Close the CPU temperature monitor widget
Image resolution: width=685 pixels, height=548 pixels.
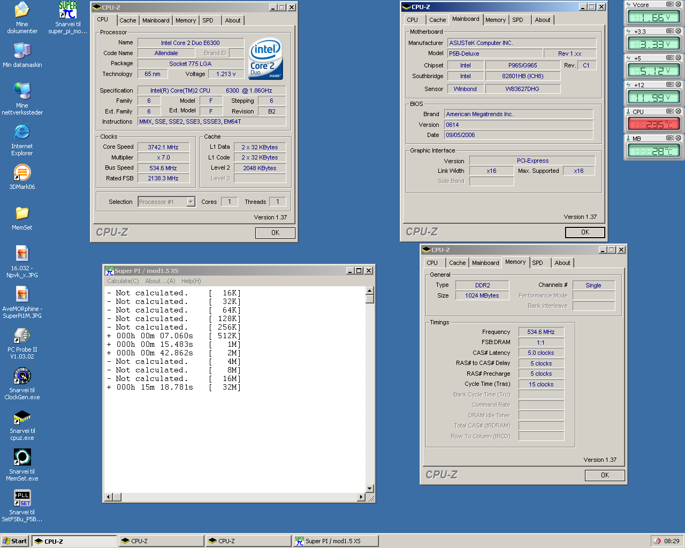[x=678, y=111]
